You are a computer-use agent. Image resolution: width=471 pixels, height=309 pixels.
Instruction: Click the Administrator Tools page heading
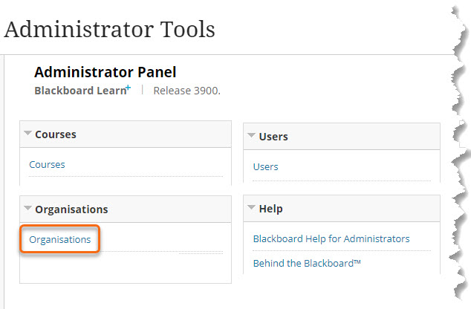tap(109, 30)
